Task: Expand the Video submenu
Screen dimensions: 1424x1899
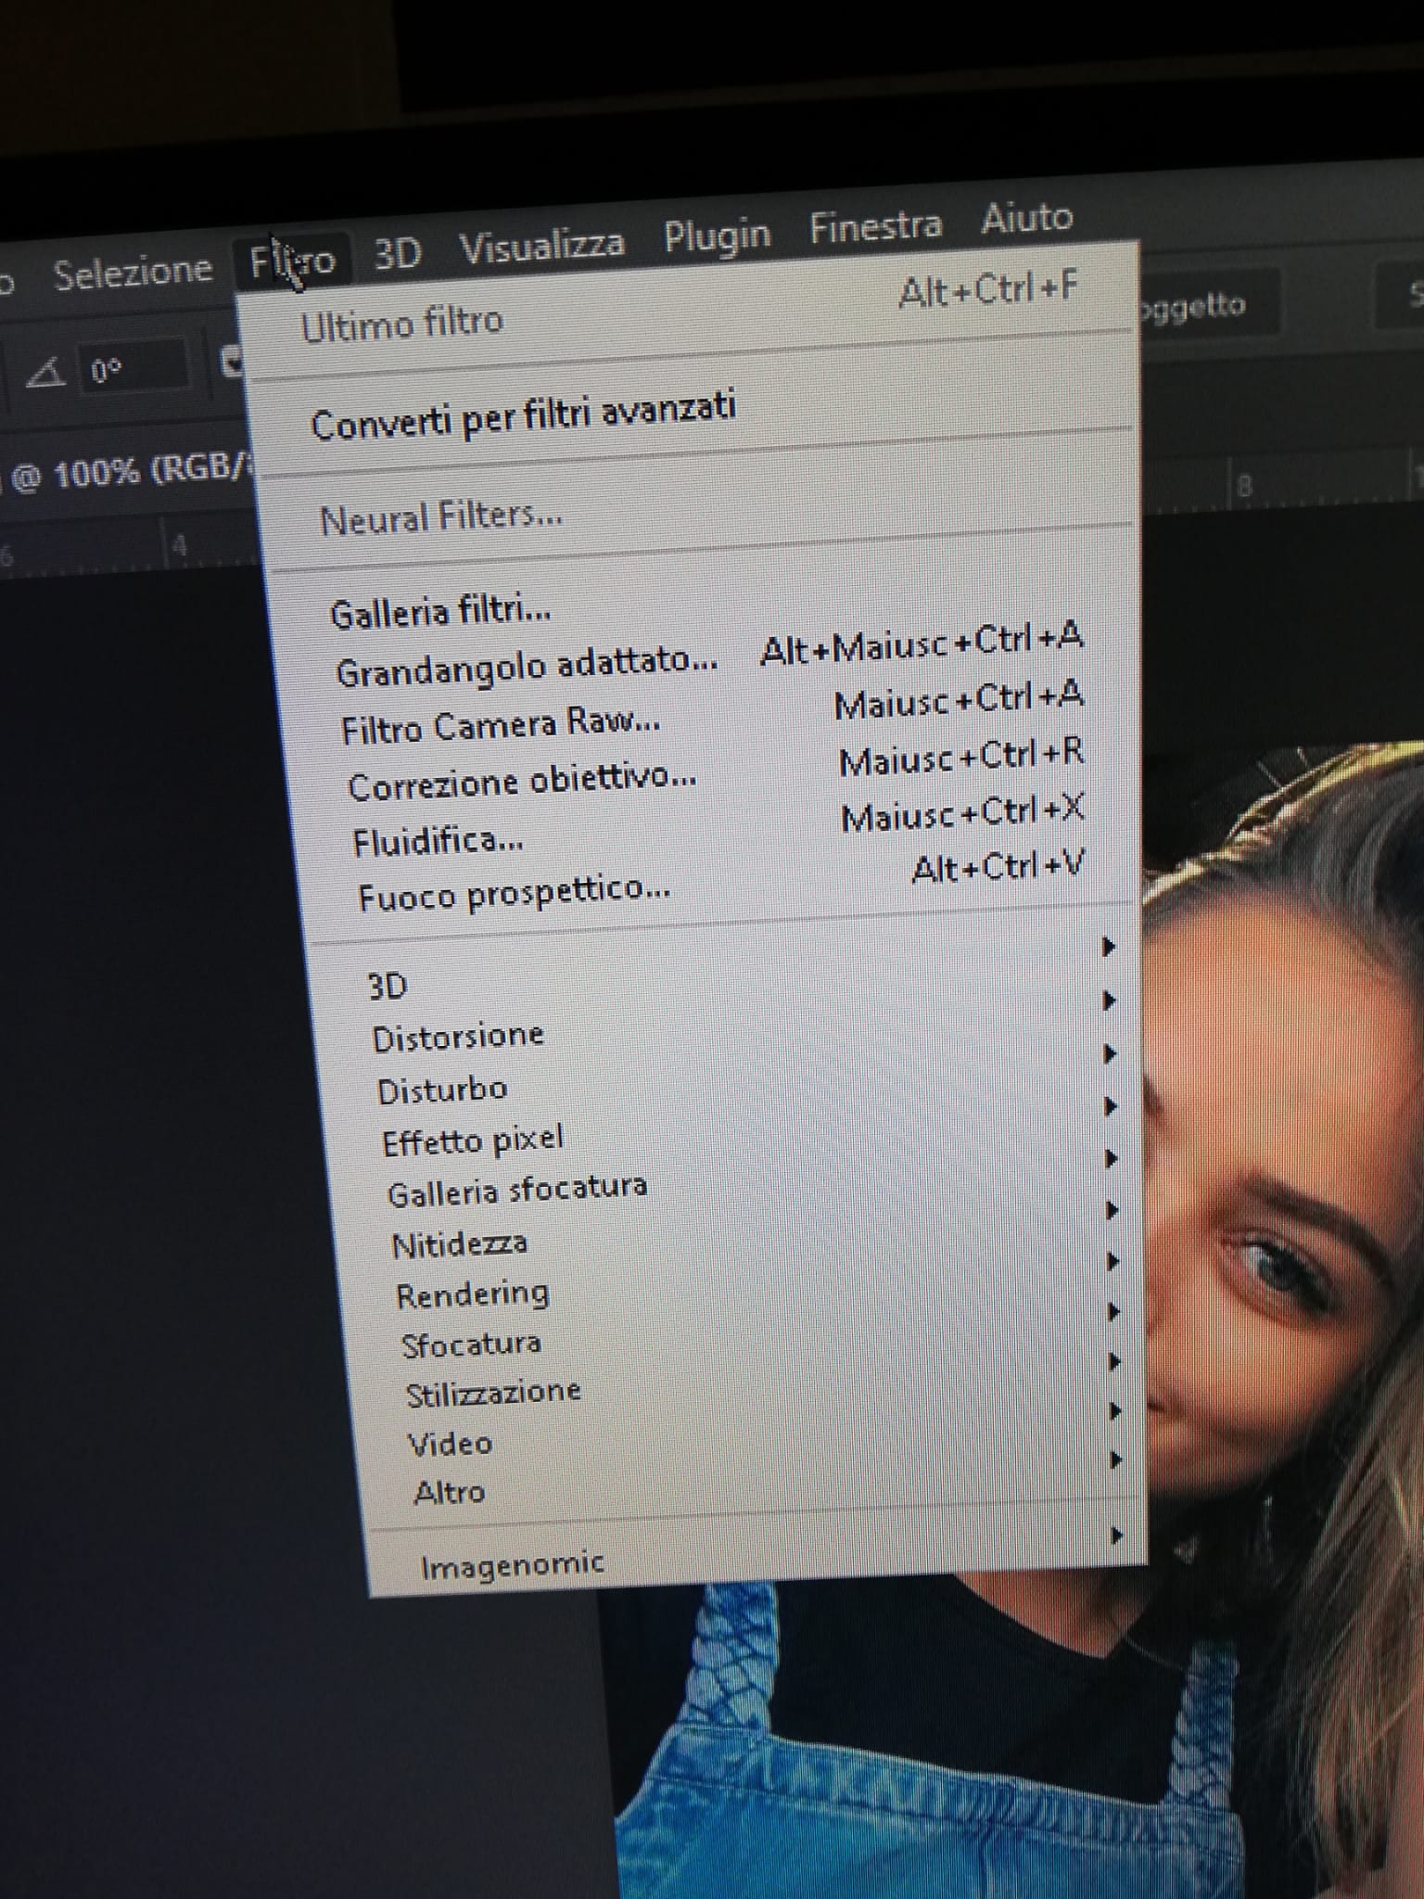Action: (767, 1428)
